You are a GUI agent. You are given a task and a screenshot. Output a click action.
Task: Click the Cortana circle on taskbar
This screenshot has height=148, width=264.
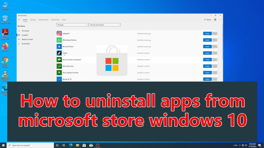pyautogui.click(x=57, y=145)
